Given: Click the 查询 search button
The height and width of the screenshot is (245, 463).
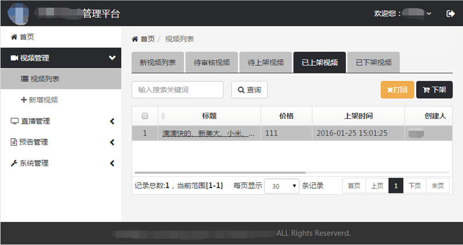Looking at the screenshot, I should 249,90.
